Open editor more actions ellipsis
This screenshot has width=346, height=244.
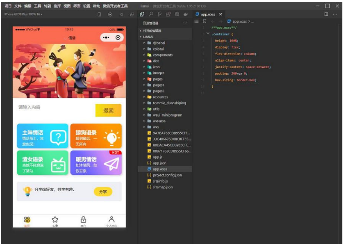coord(335,14)
